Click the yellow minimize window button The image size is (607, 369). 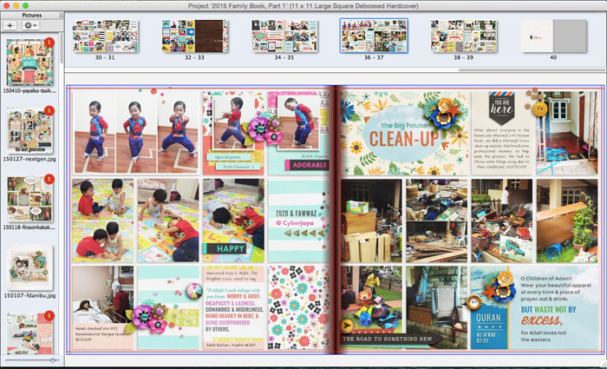(x=16, y=5)
